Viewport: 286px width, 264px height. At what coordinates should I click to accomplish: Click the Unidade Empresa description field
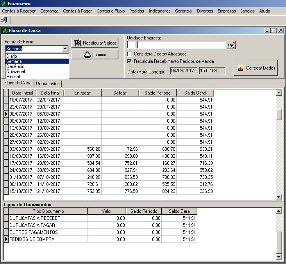pyautogui.click(x=181, y=45)
